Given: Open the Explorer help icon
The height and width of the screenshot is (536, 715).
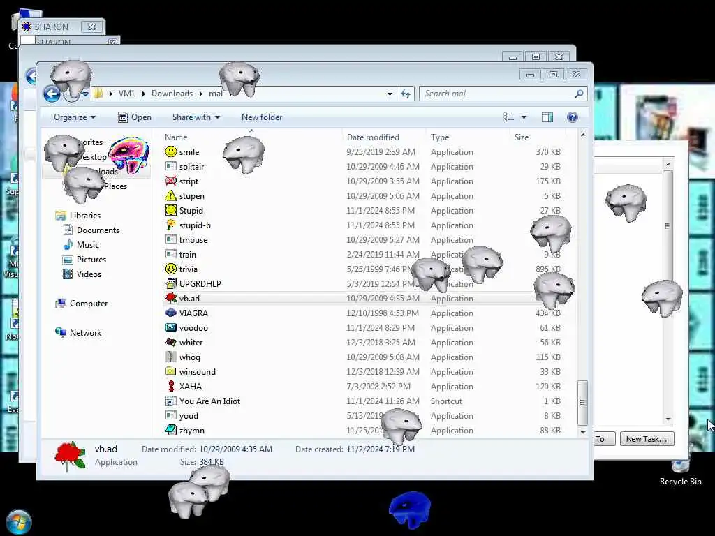Looking at the screenshot, I should click(573, 117).
